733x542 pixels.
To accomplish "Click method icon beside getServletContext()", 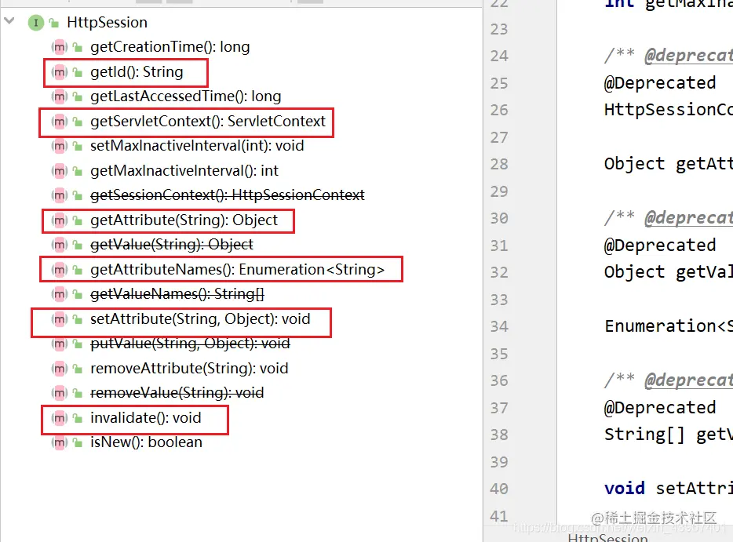I will (59, 122).
